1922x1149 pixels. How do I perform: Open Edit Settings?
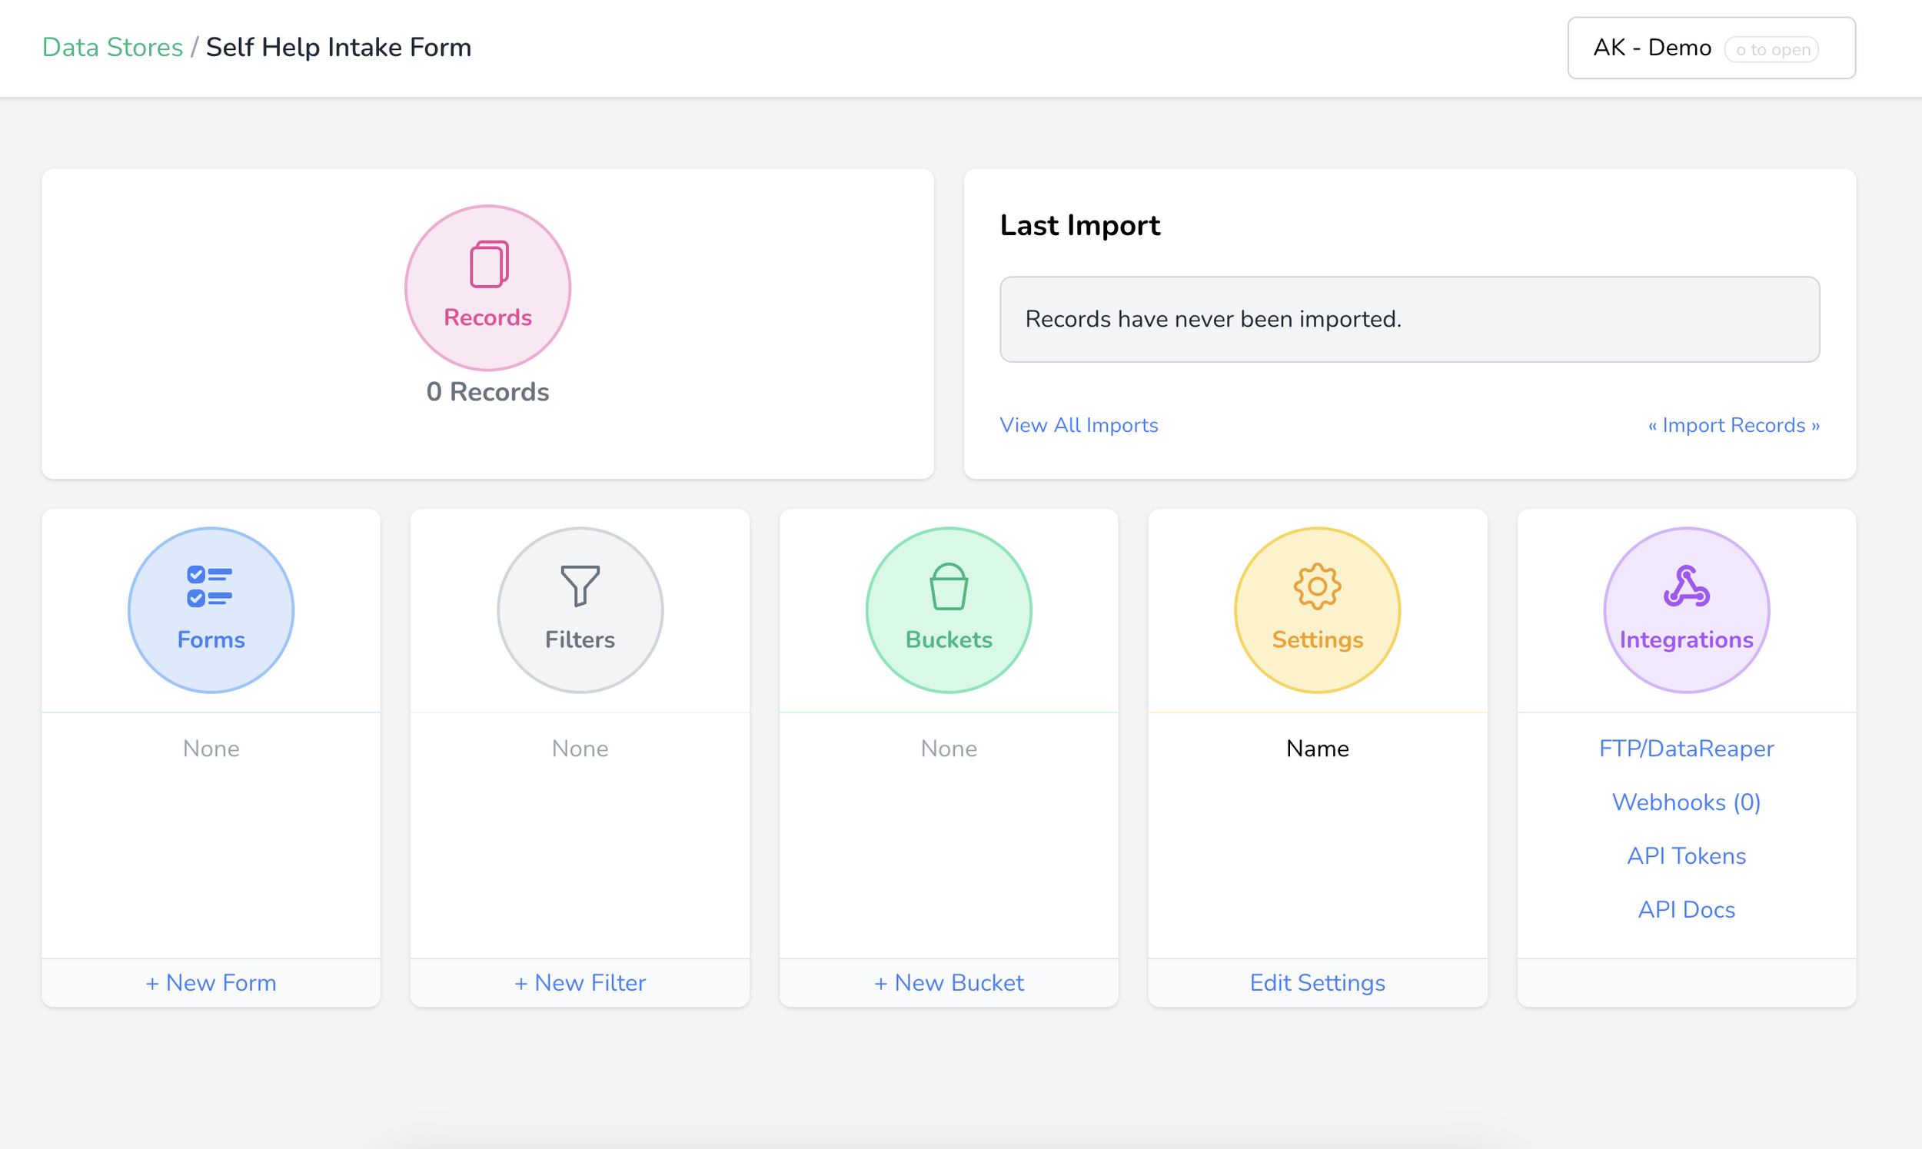coord(1317,982)
